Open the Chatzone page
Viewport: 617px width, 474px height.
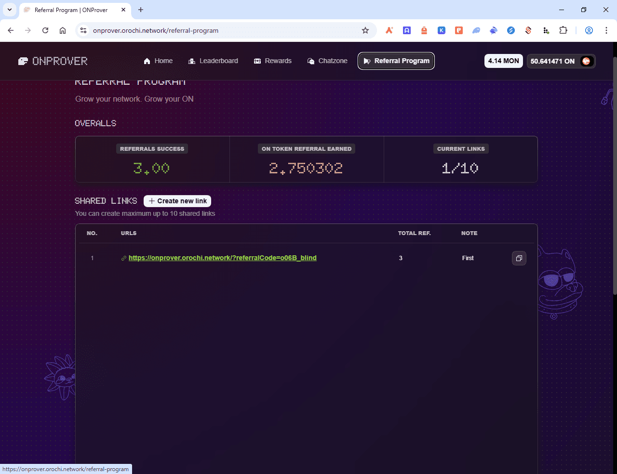coord(327,61)
